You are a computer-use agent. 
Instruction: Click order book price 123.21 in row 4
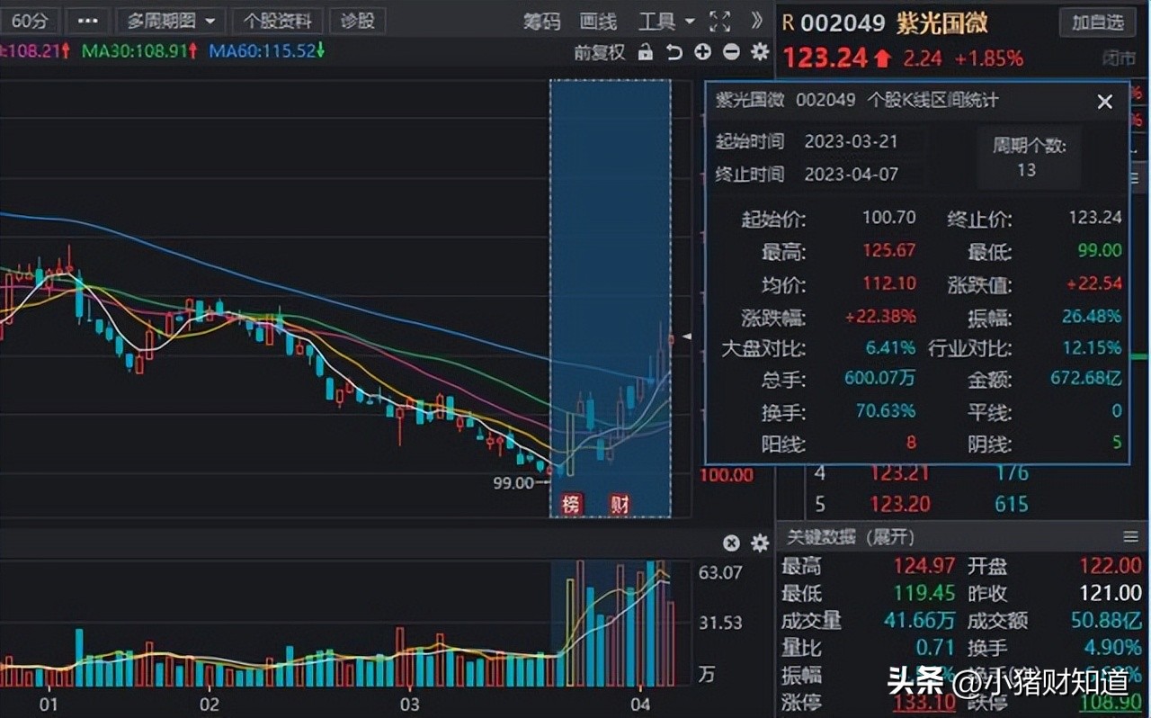[900, 473]
